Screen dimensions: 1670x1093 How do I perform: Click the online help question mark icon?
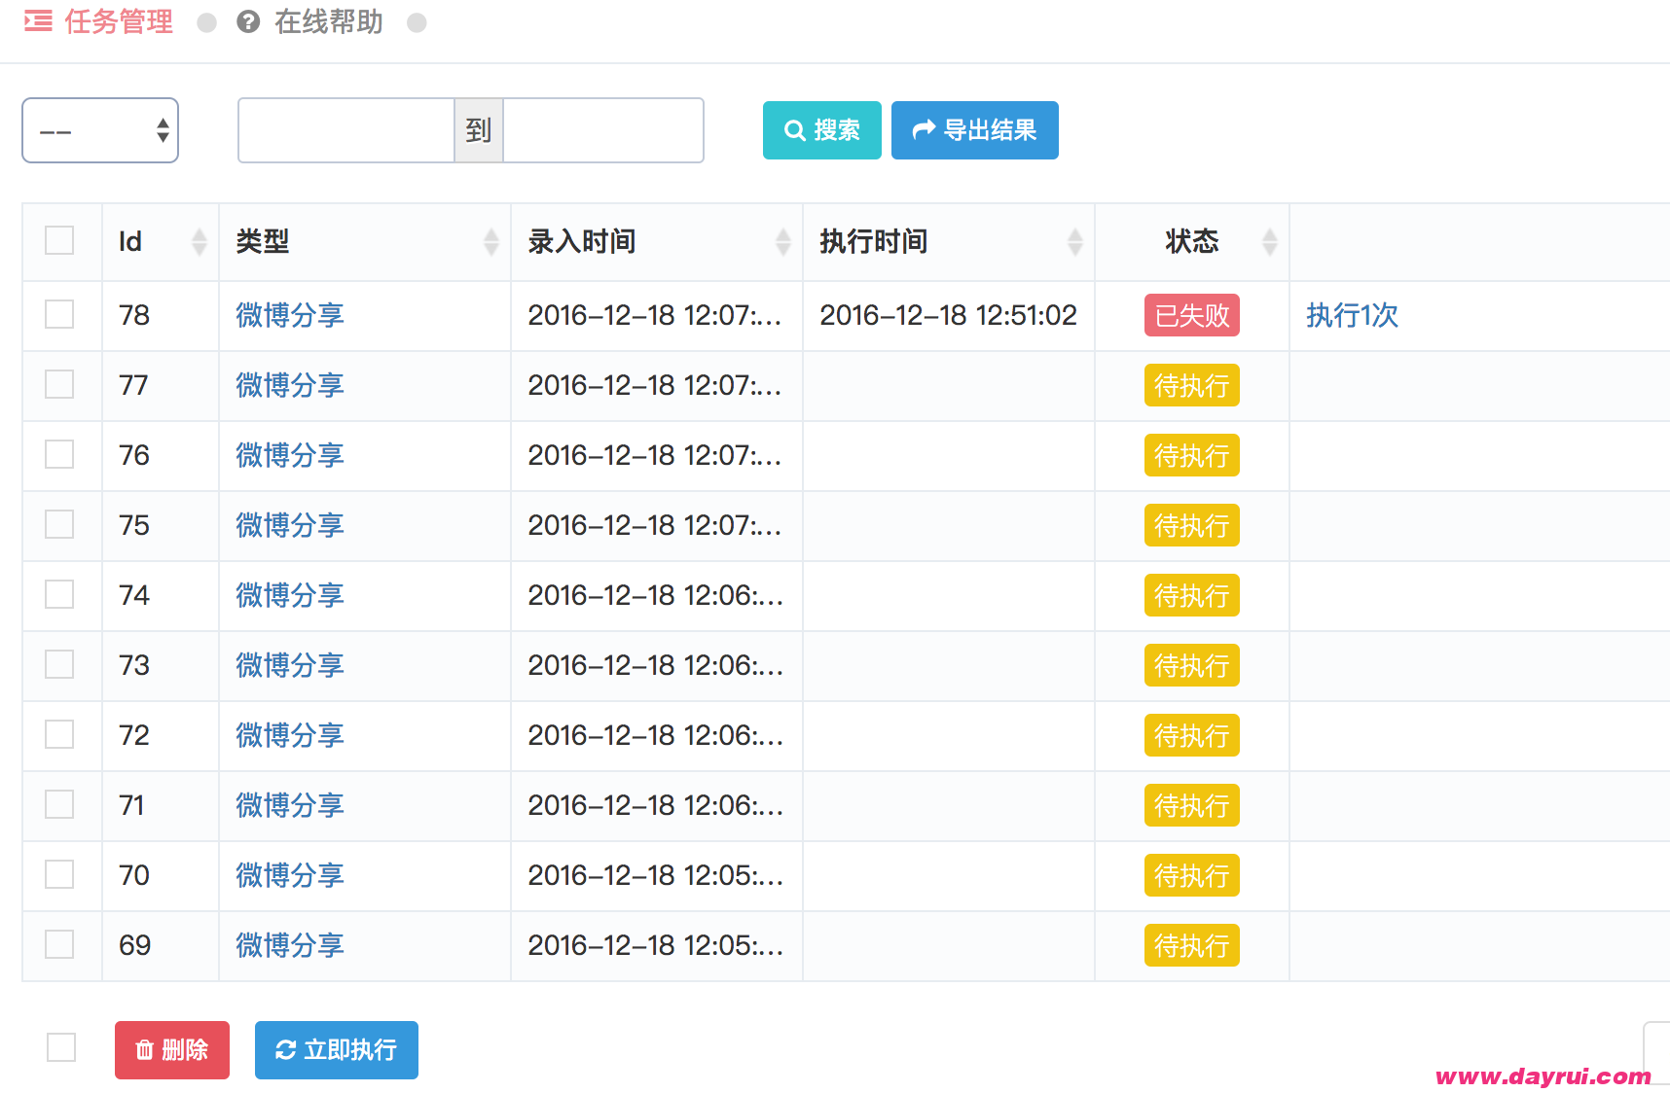(x=248, y=21)
